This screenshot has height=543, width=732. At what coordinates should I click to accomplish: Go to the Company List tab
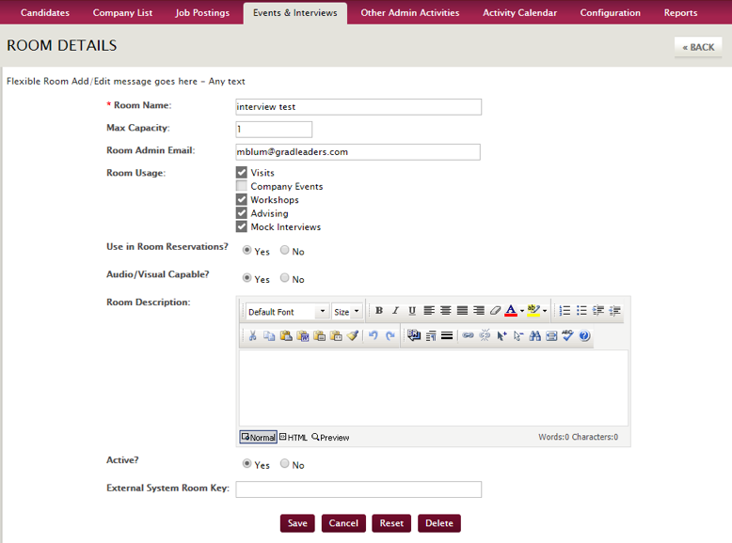[x=122, y=12]
